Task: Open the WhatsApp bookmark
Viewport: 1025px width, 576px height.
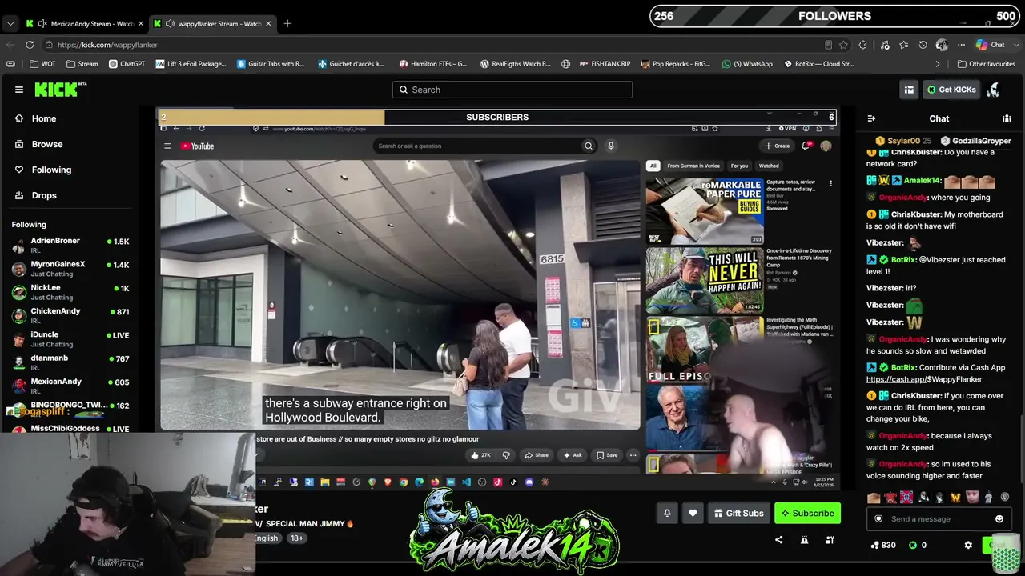Action: coord(747,64)
